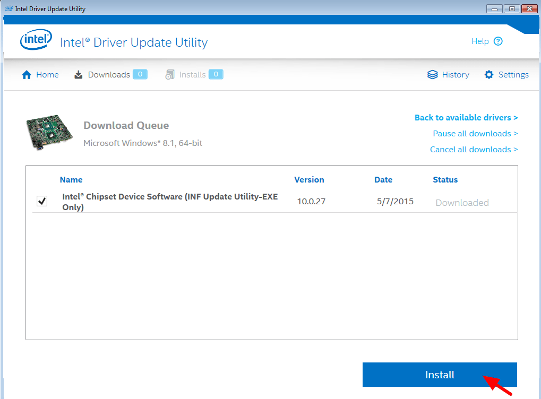
Task: Go back to available drivers
Action: (x=466, y=118)
